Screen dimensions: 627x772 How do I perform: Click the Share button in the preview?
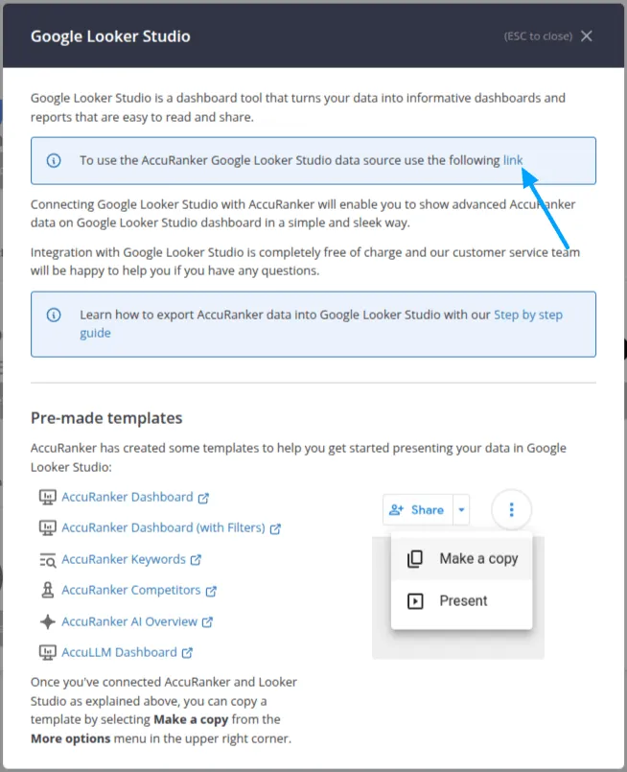[x=417, y=509]
